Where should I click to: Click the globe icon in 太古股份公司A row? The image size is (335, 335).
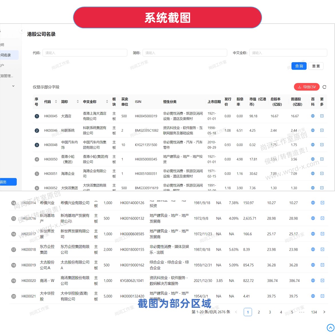[313, 265]
